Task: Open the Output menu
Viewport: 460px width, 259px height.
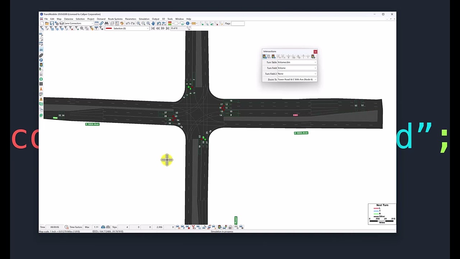Action: [x=156, y=19]
